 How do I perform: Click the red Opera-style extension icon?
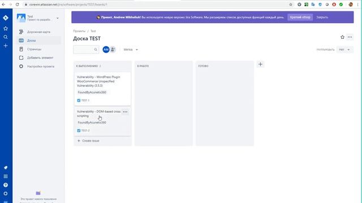coord(334,5)
